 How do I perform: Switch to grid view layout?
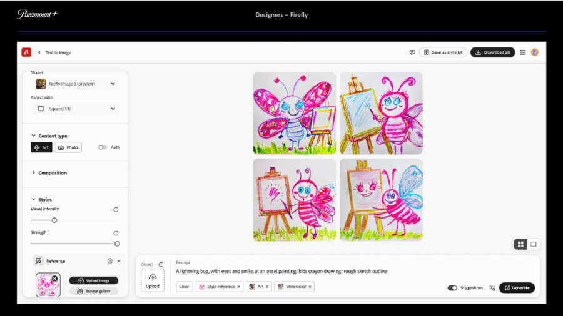pos(520,244)
